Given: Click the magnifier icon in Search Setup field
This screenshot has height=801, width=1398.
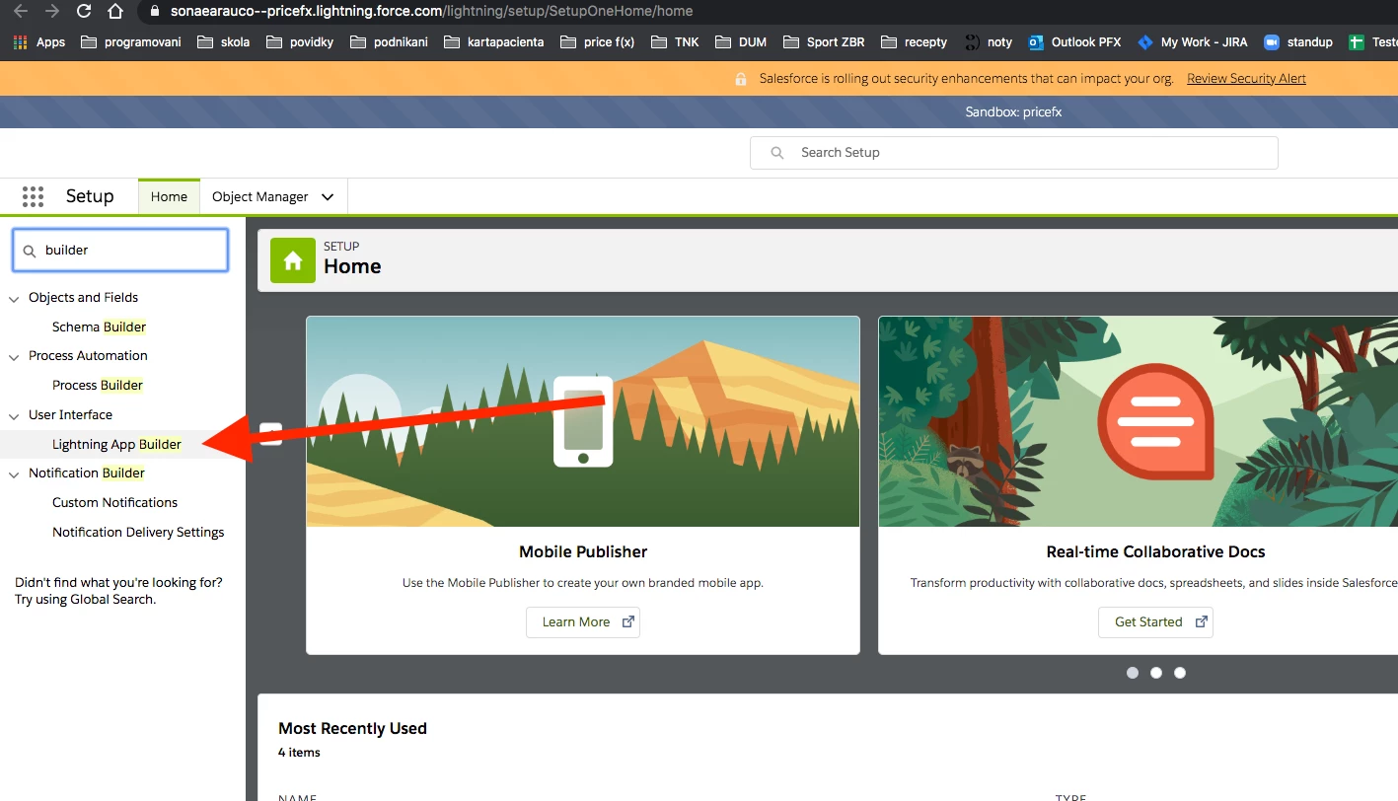Looking at the screenshot, I should click(776, 153).
